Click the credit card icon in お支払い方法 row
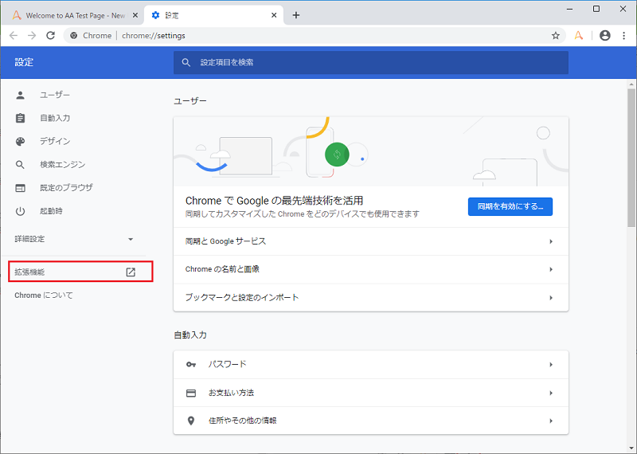Image resolution: width=637 pixels, height=454 pixels. pos(191,393)
